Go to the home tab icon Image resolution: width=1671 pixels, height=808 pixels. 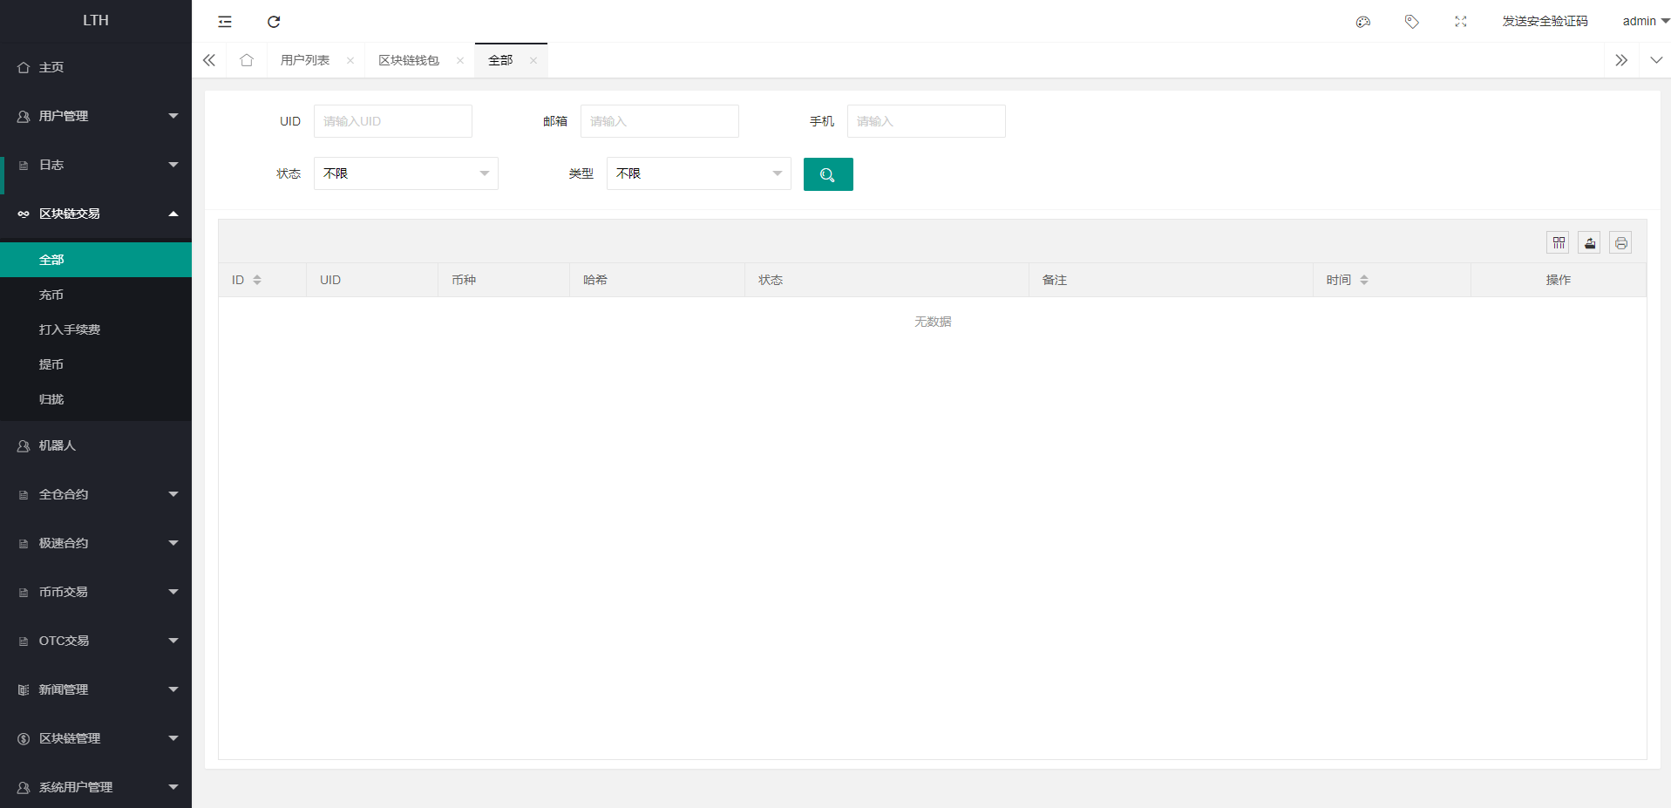coord(247,60)
